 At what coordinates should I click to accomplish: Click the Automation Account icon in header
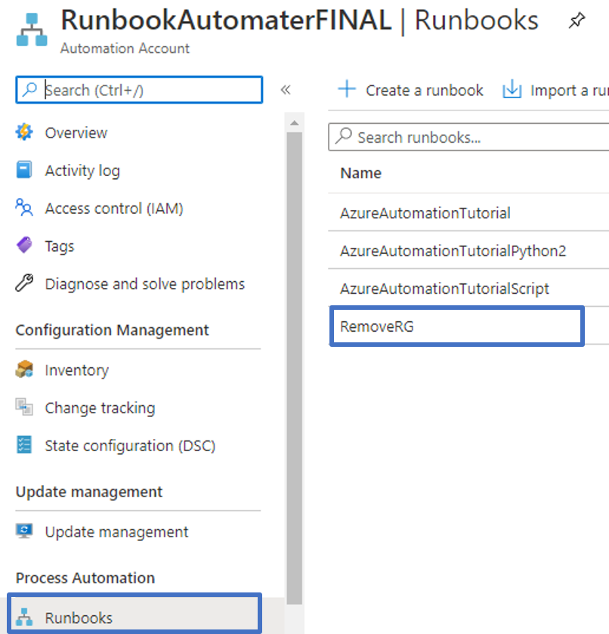click(x=32, y=29)
